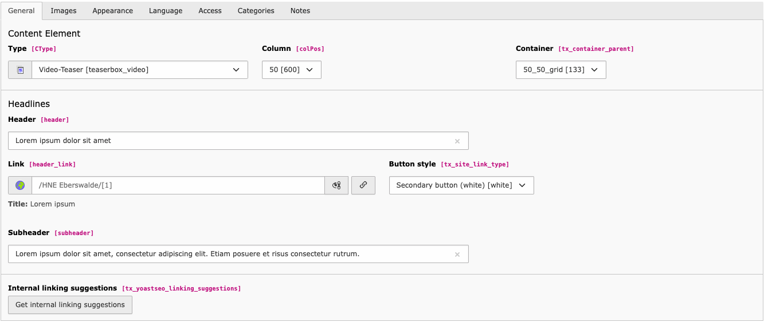Open the Categories tab
Viewport: 768px width, 322px height.
pos(256,11)
